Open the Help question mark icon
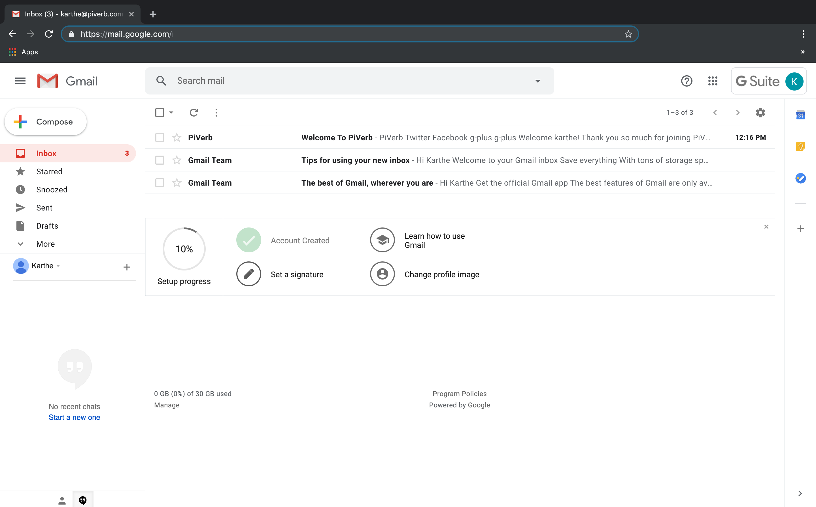816x507 pixels. pyautogui.click(x=687, y=81)
